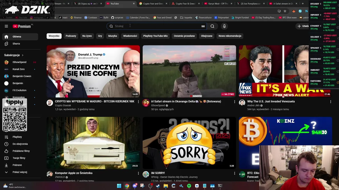The width and height of the screenshot is (339, 190).
Task: Select the Muzyka filter chip
Action: 113,36
